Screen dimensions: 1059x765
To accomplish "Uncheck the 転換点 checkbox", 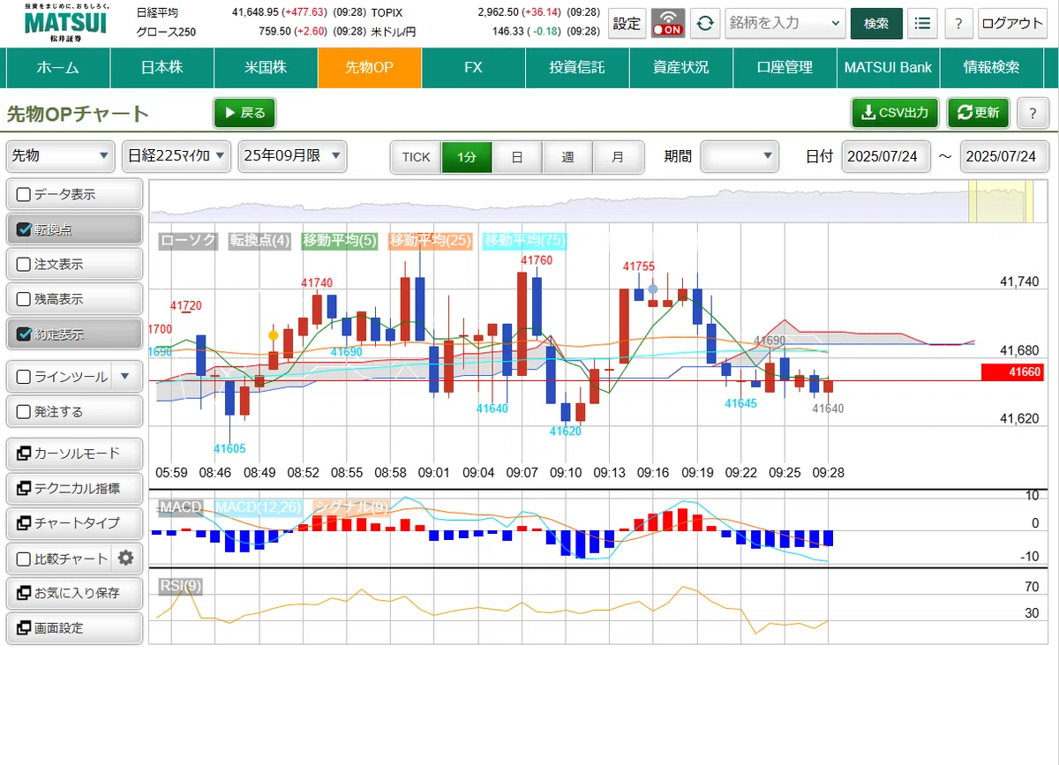I will (x=24, y=229).
